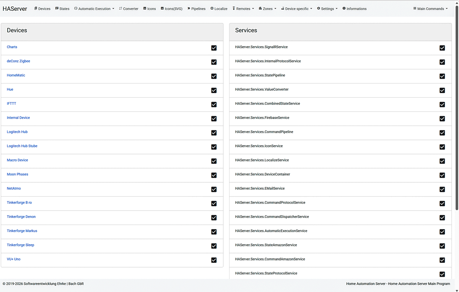The height and width of the screenshot is (292, 459).
Task: Click the Icons(SVG) image icon
Action: point(162,8)
